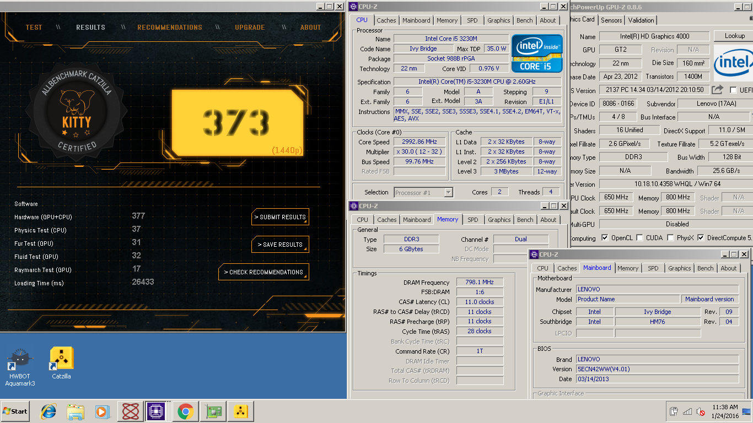753x423 pixels.
Task: Open the Windows Start menu
Action: click(x=15, y=411)
